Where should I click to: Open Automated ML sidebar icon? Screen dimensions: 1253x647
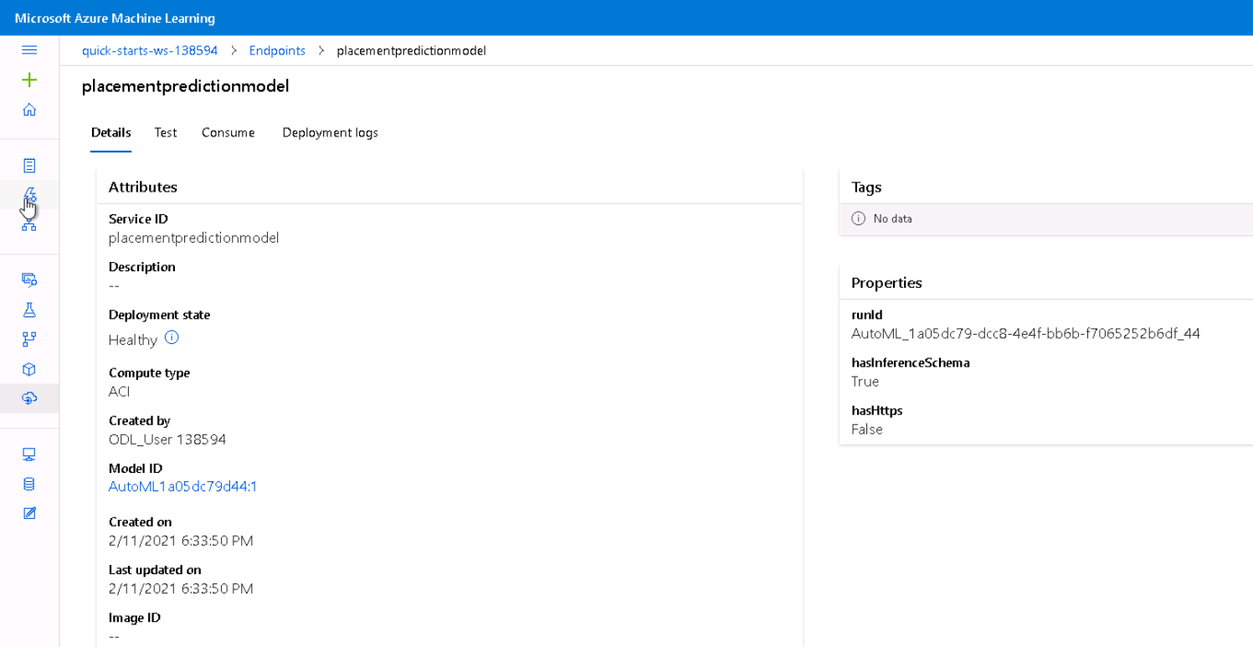[x=29, y=195]
